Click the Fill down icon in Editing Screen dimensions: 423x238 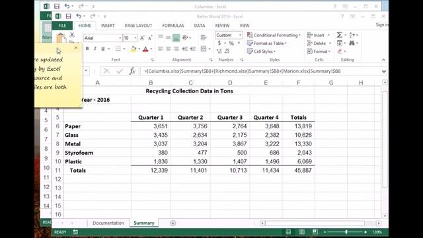(339, 43)
